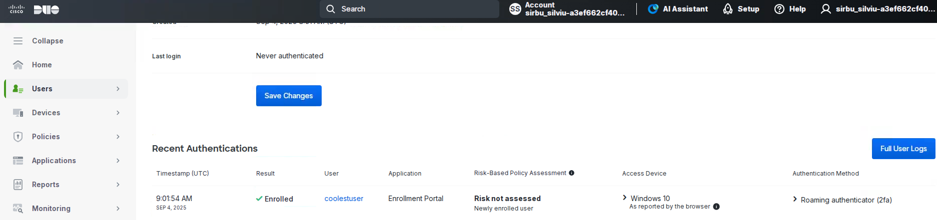Expand the Applications menu chevron
The width and height of the screenshot is (937, 220).
click(x=118, y=161)
